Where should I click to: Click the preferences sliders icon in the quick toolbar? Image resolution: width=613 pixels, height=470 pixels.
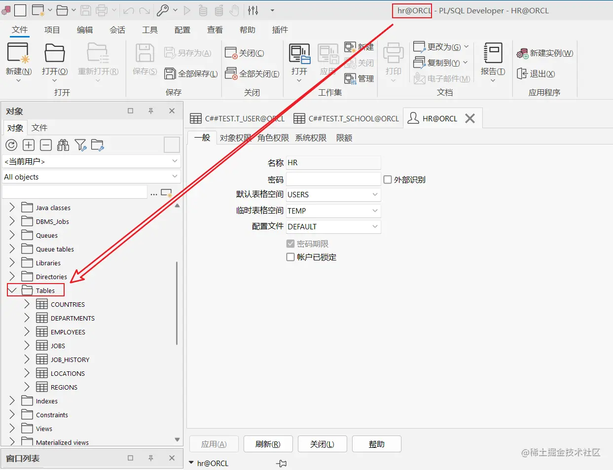coord(253,10)
